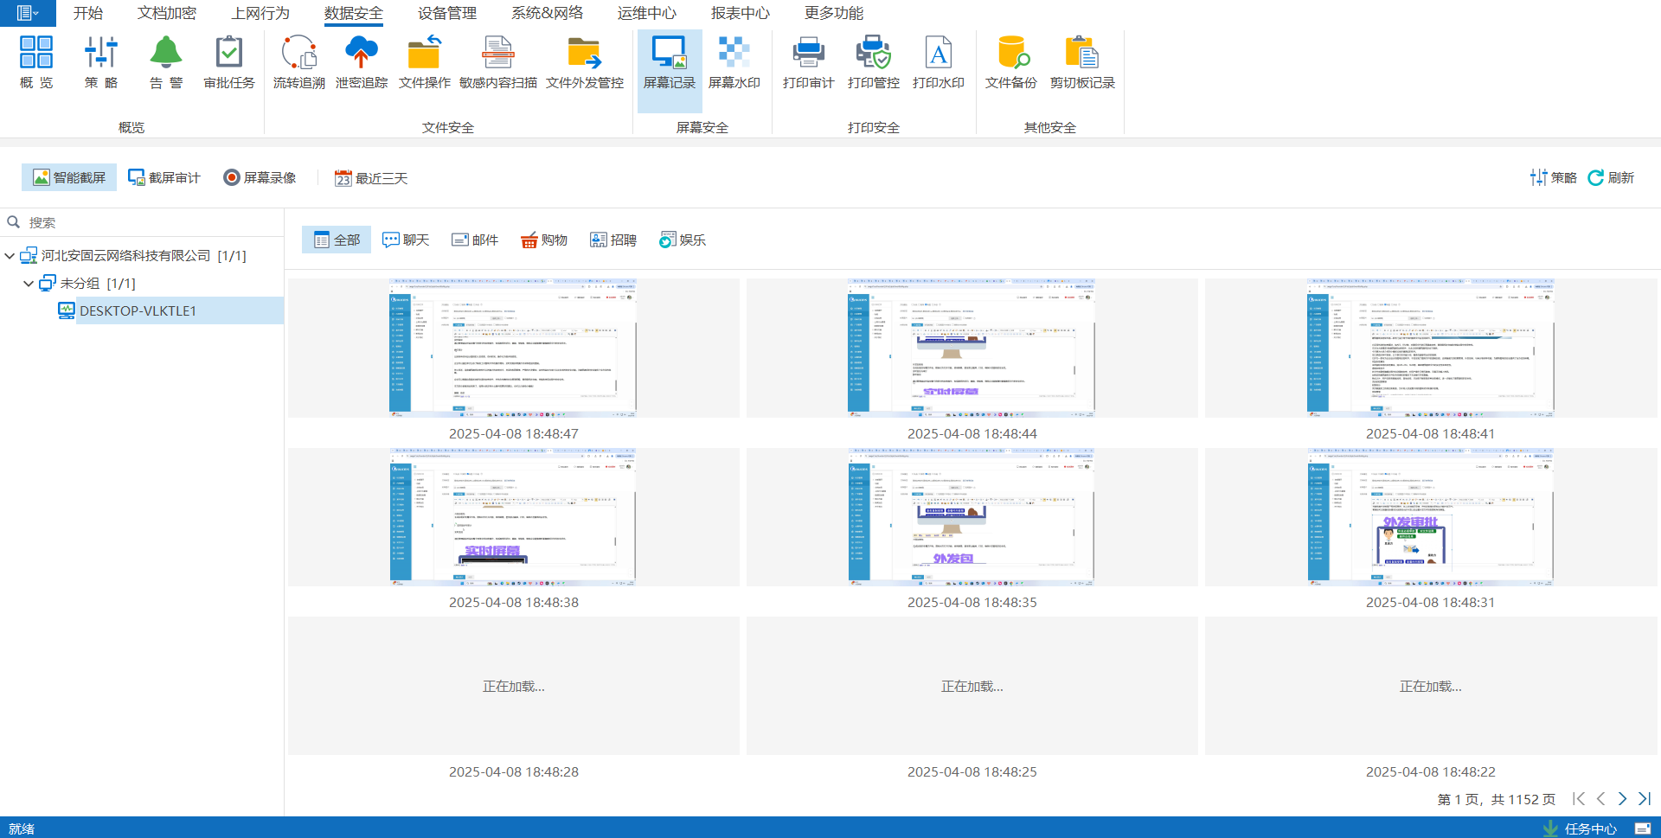The height and width of the screenshot is (838, 1661).
Task: Select the 屏幕水印 screen watermark tool
Action: click(x=734, y=62)
